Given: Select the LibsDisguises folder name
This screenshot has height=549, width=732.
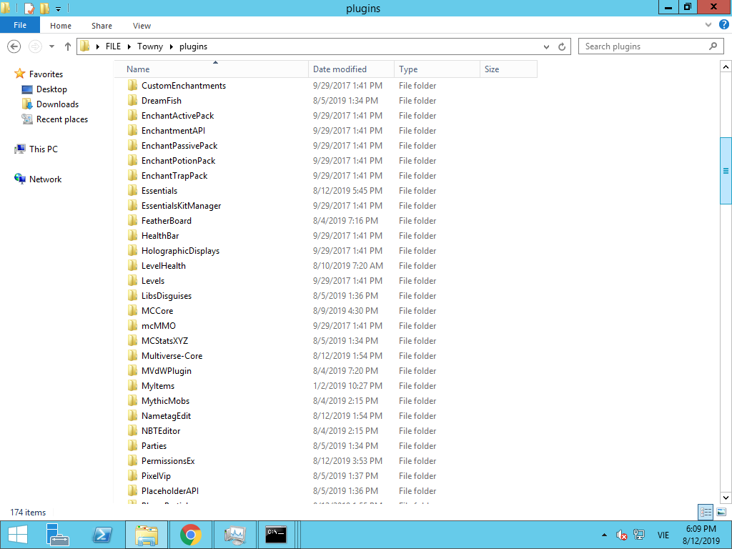Looking at the screenshot, I should coord(166,296).
